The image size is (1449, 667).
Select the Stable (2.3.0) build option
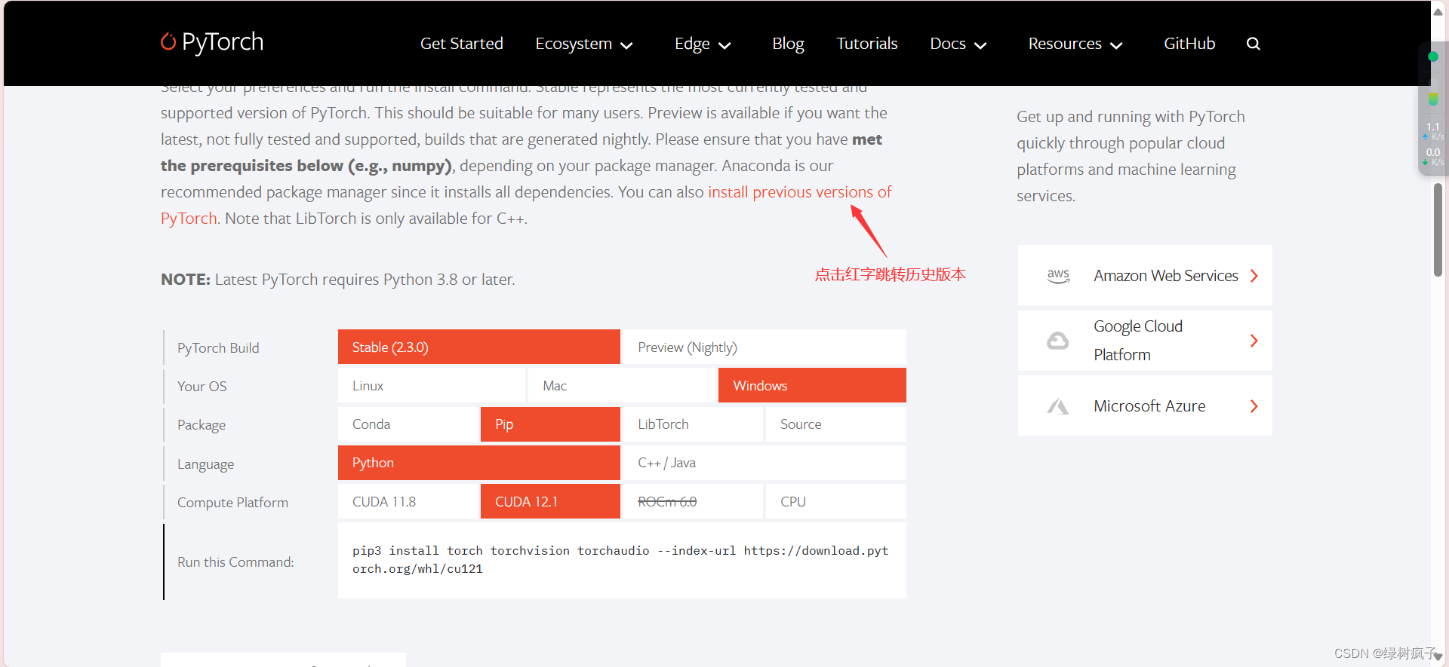tap(479, 347)
